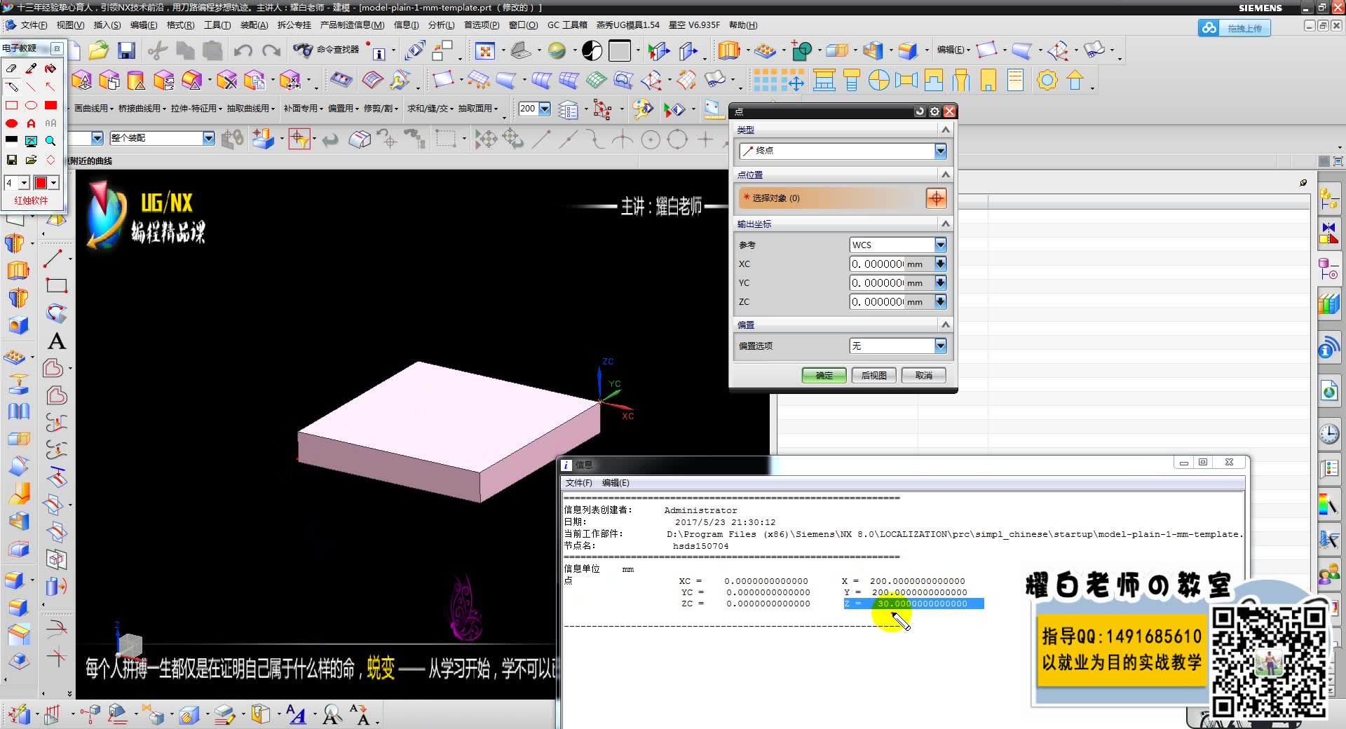Open the 参考 WCS dropdown
The image size is (1346, 729).
coord(940,245)
